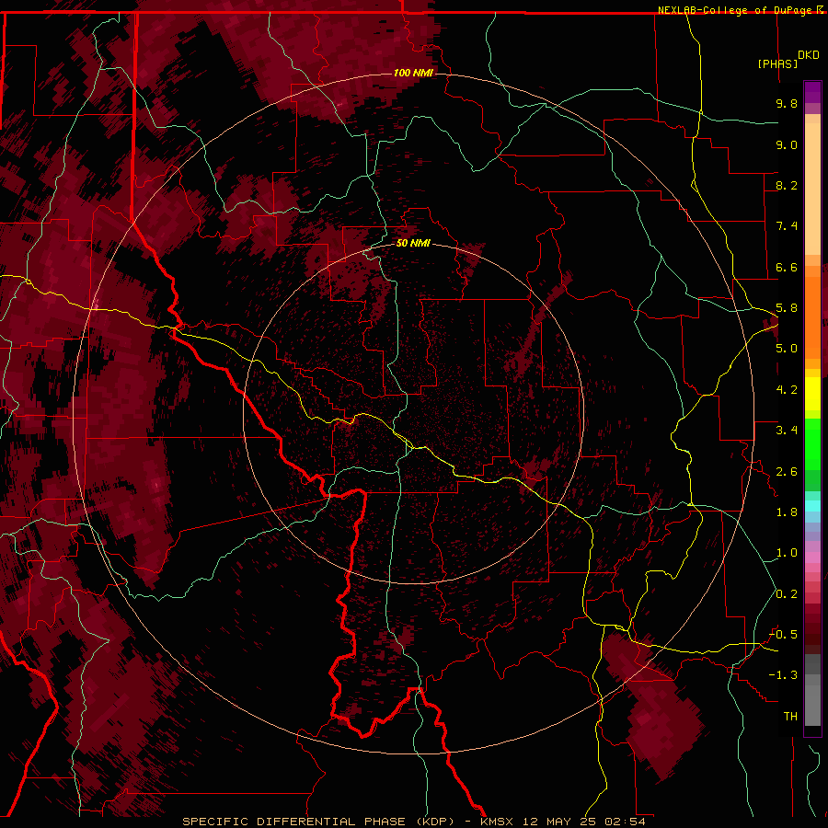Image resolution: width=828 pixels, height=828 pixels.
Task: Click the TH threshold legend label
Action: coord(790,717)
